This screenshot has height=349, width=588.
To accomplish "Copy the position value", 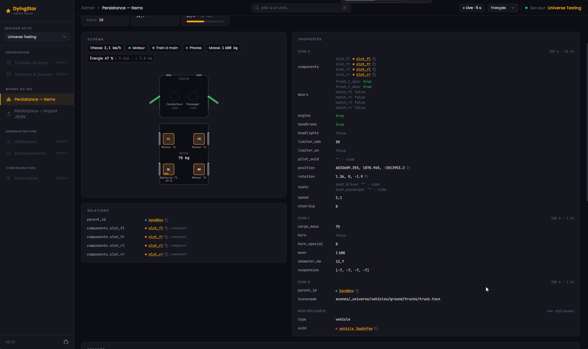I will [x=408, y=168].
